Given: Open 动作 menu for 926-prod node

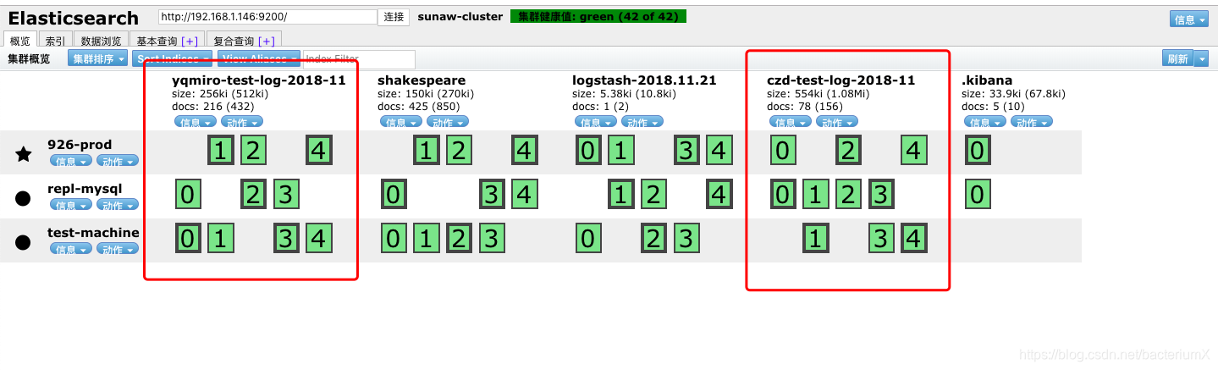Looking at the screenshot, I should point(118,161).
